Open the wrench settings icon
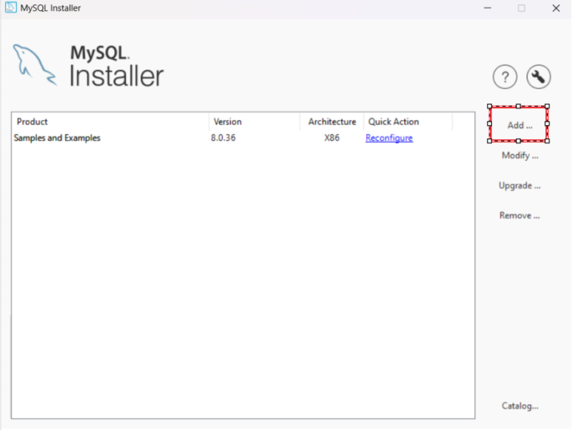Viewport: 572px width, 430px height. [x=539, y=77]
